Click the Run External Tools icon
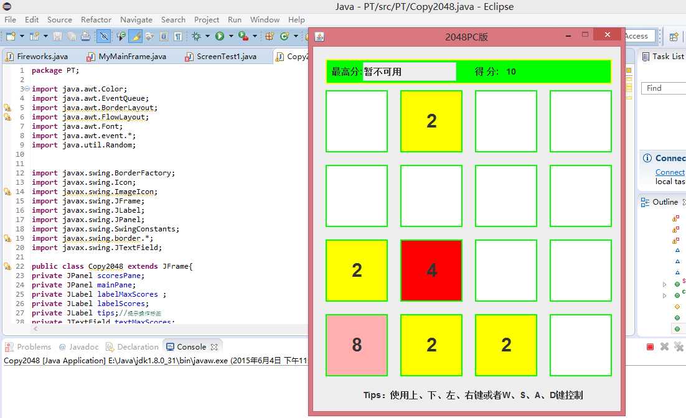 coord(243,36)
